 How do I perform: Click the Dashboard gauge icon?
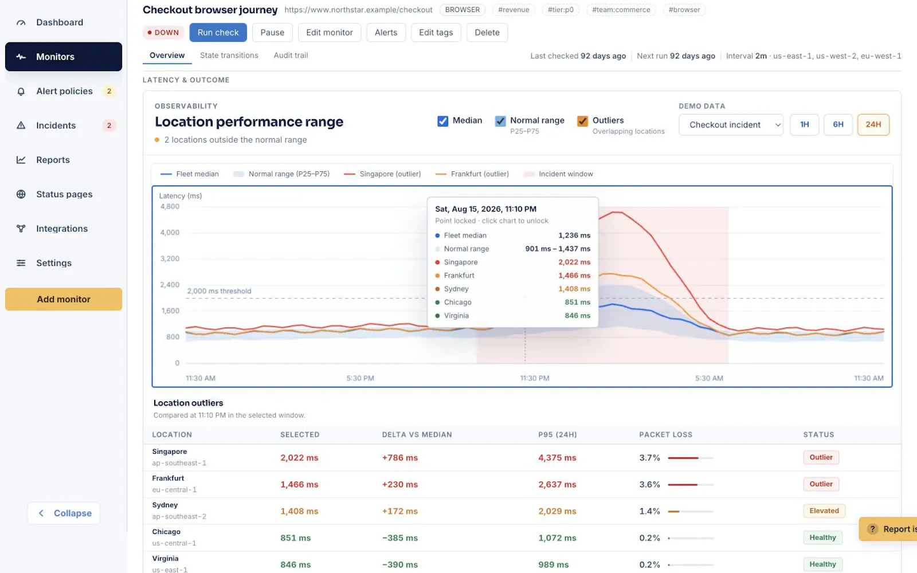[21, 22]
